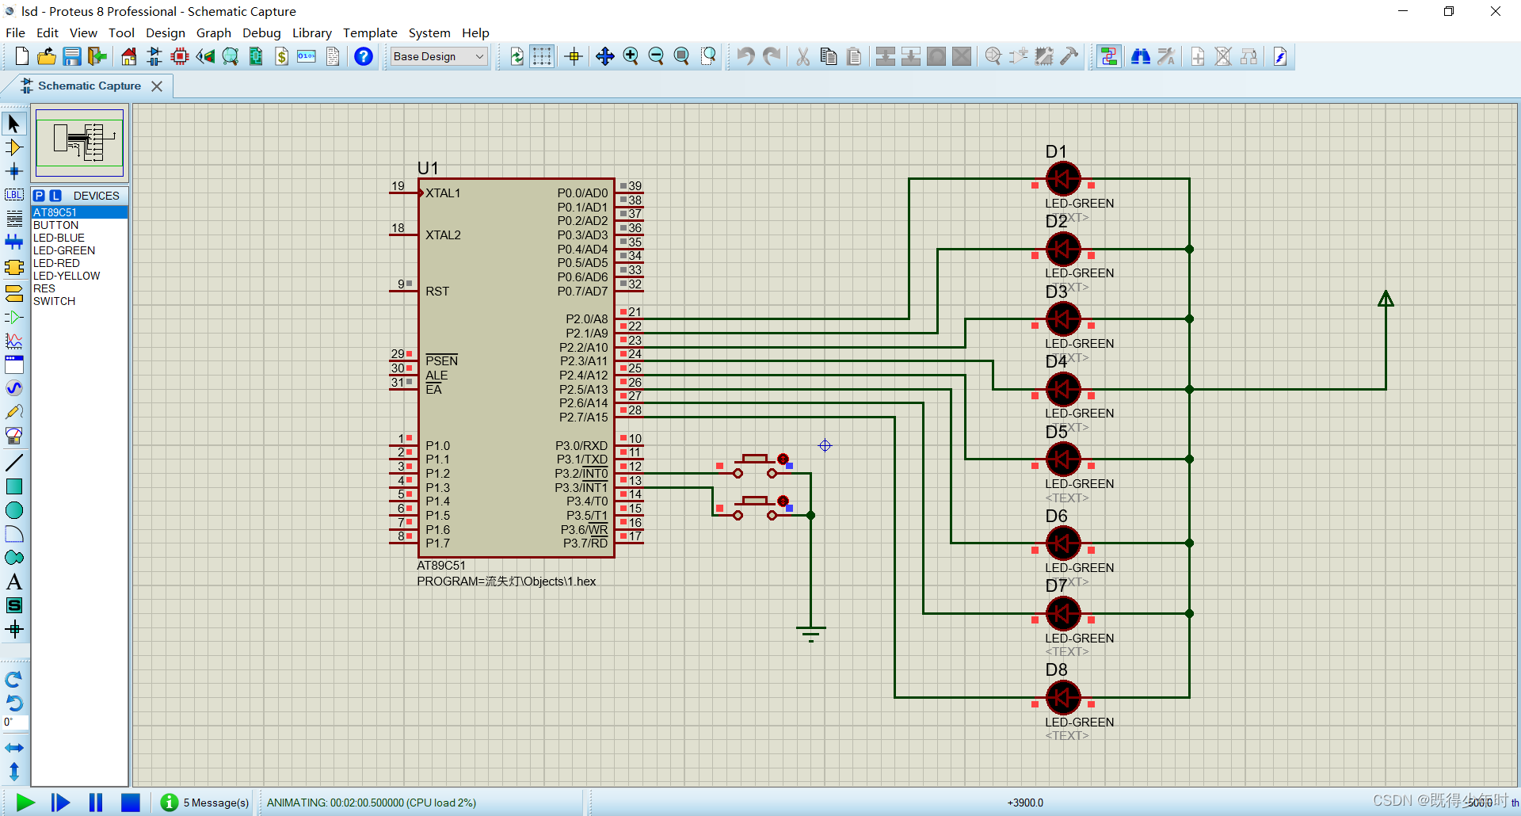Viewport: 1521px width, 816px height.
Task: Select the Text Script mode tool
Action: pyautogui.click(x=14, y=219)
